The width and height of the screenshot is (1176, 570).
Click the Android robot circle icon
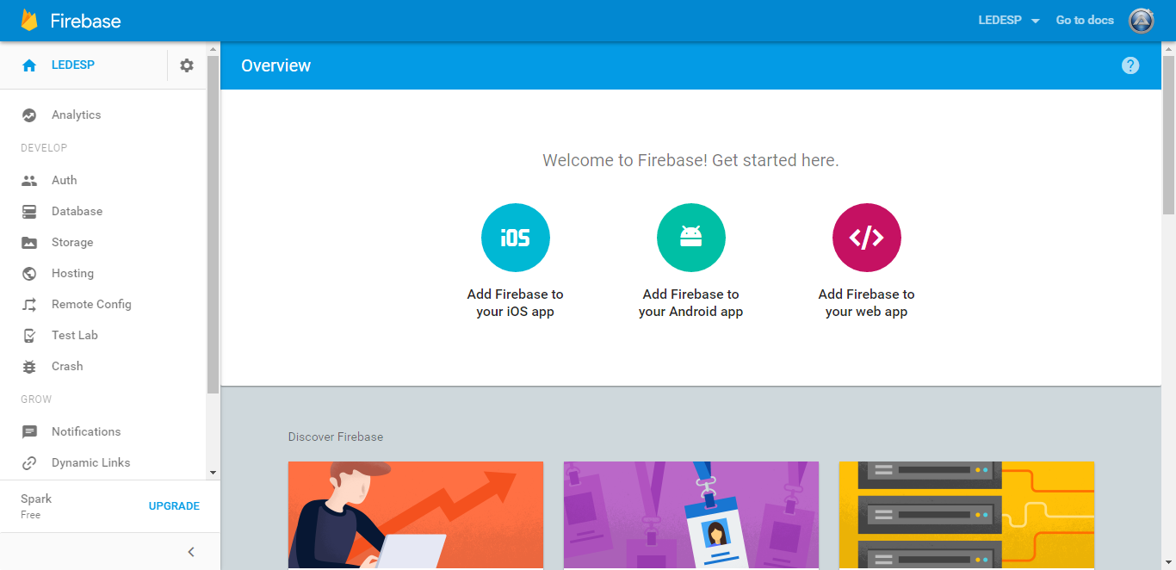691,238
